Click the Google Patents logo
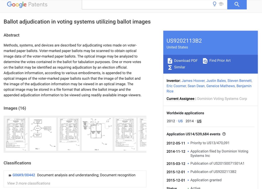The image size is (262, 189). pyautogui.click(x=27, y=5)
